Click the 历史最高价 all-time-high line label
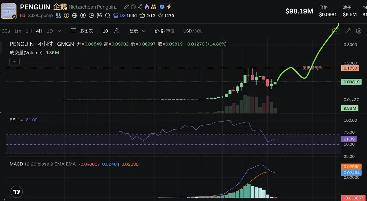The height and width of the screenshot is (201, 367). click(312, 68)
